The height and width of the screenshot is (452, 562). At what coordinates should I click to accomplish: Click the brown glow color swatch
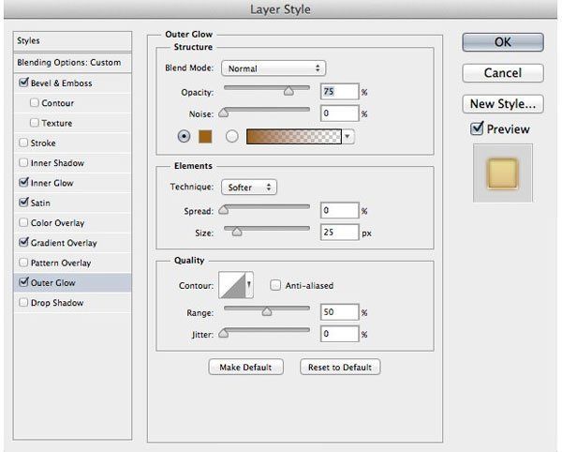[x=205, y=137]
